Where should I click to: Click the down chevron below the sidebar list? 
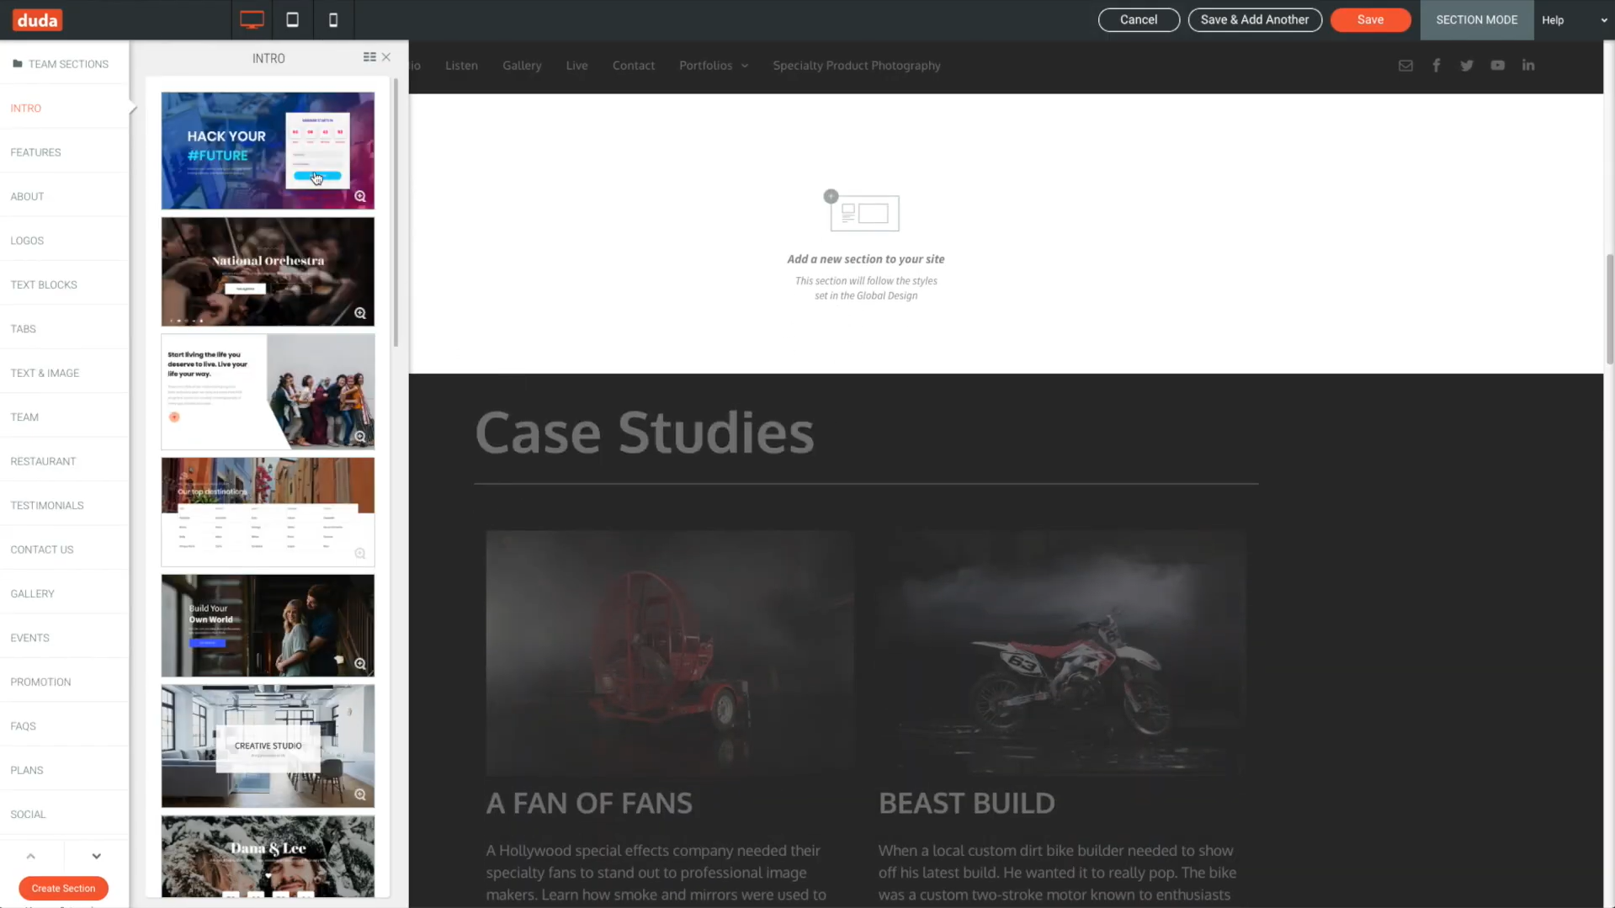point(95,855)
